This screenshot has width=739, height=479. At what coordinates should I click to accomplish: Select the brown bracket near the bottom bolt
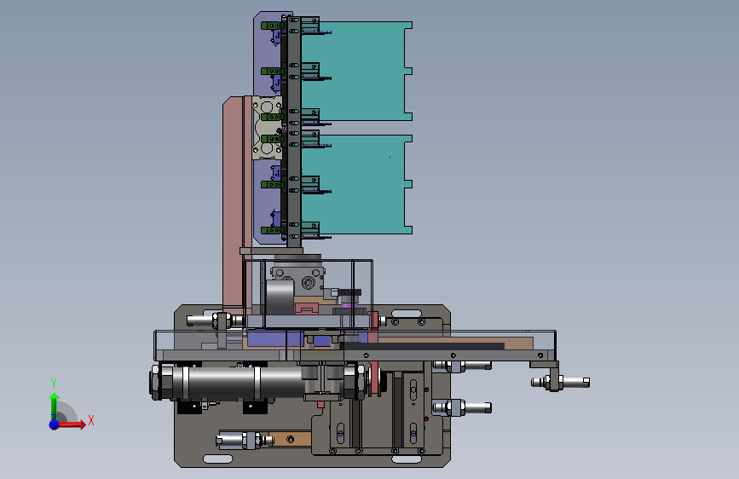[x=292, y=440]
